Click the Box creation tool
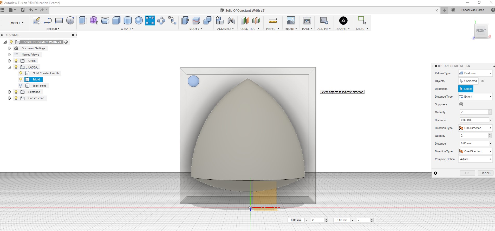 [116, 21]
